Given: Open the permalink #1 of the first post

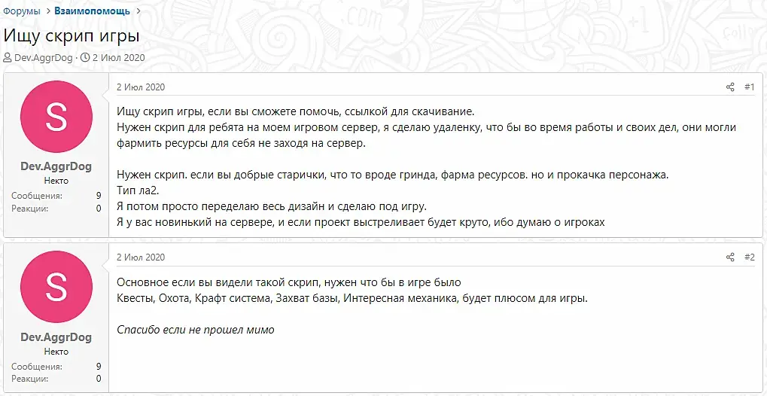Looking at the screenshot, I should pyautogui.click(x=749, y=87).
